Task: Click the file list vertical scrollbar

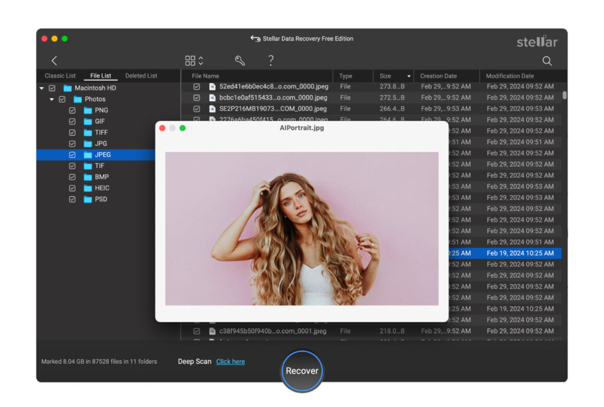Action: (564, 95)
